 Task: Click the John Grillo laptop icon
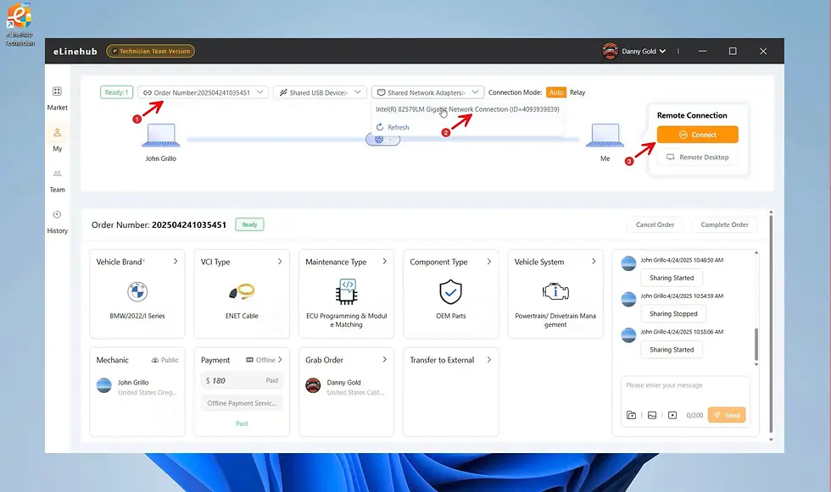160,135
